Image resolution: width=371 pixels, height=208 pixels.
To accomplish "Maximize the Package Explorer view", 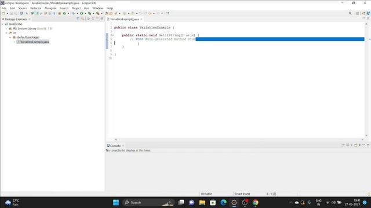I will point(102,18).
